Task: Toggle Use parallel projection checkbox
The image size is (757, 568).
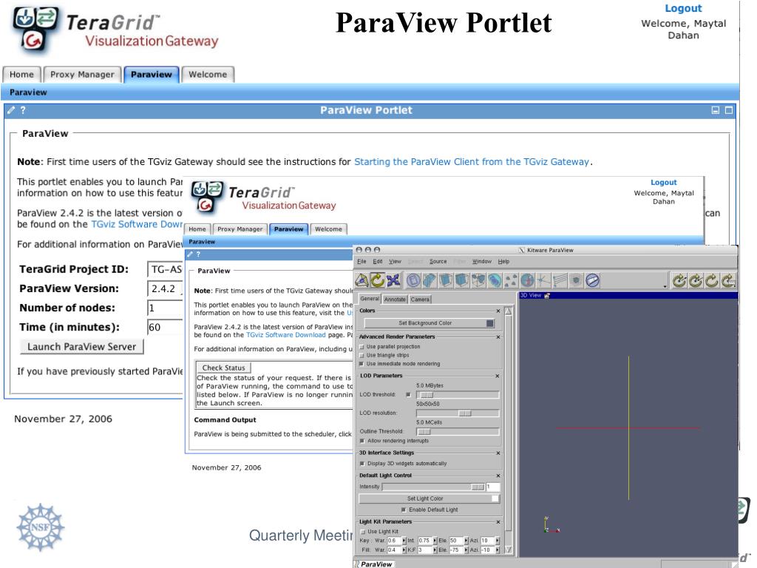Action: [x=362, y=347]
